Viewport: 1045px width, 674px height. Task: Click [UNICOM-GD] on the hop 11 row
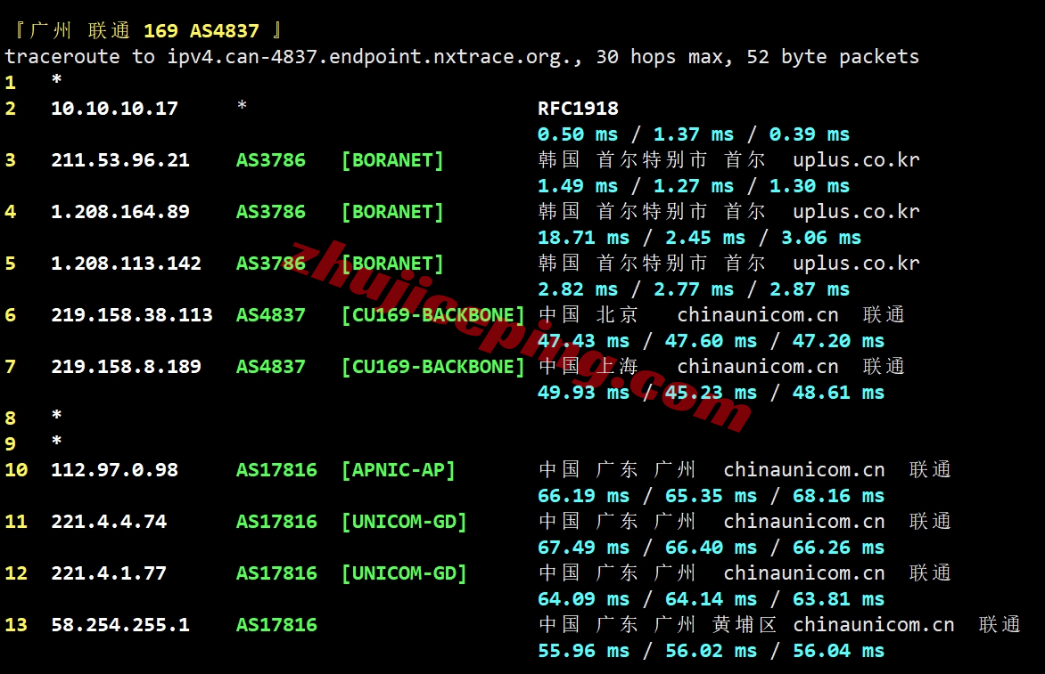pos(404,522)
